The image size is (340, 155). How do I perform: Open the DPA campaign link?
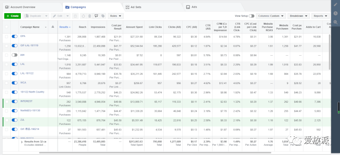(23, 36)
